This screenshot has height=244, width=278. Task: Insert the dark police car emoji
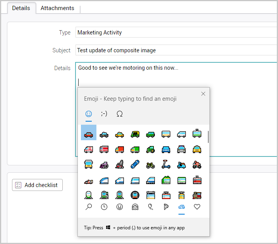[104, 134]
